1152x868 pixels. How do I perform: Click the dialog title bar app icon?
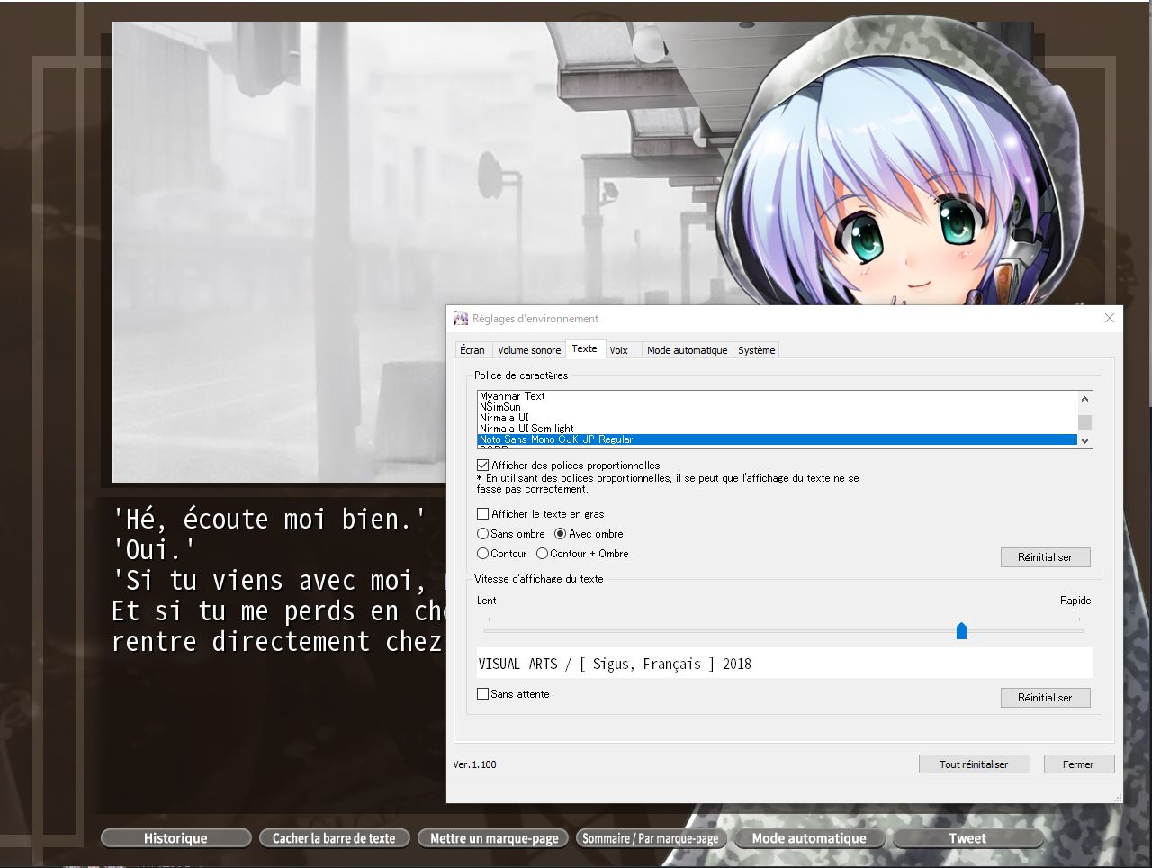(x=461, y=319)
